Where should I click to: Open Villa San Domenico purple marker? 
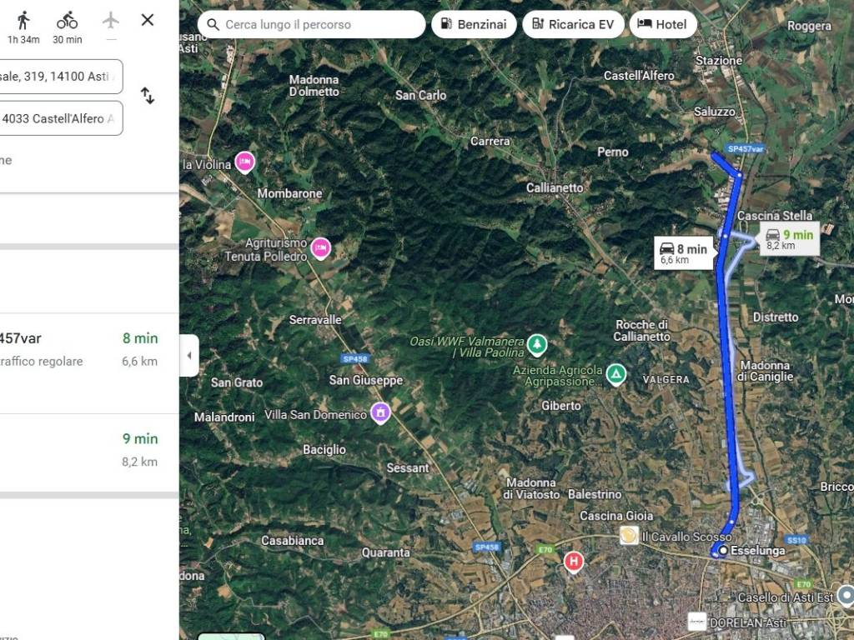[380, 413]
